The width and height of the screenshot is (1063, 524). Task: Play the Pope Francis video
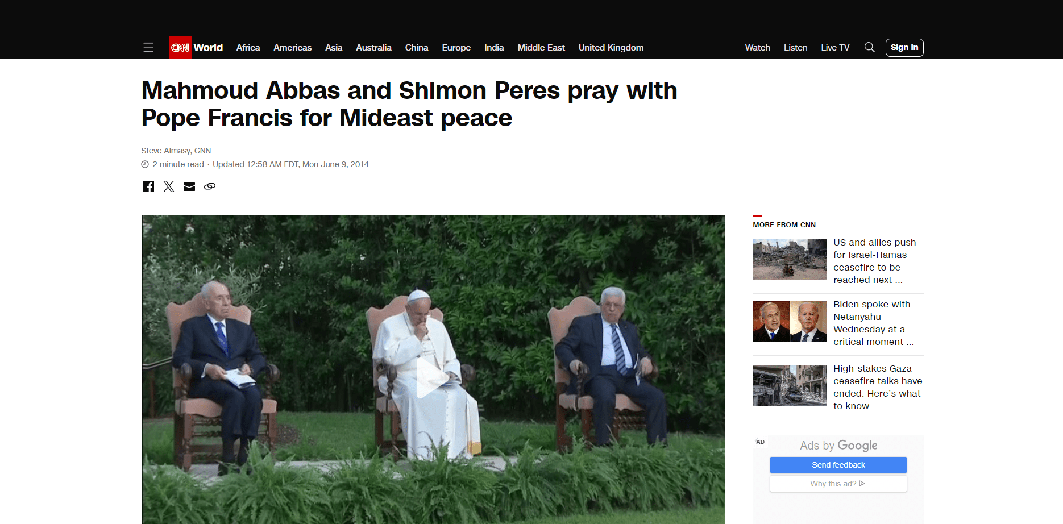(x=433, y=378)
